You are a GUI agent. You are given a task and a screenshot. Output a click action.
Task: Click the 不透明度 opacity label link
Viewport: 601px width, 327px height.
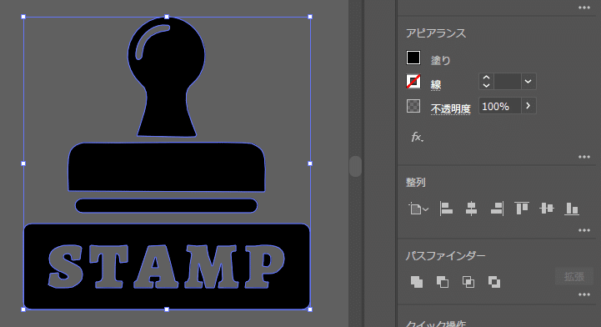pyautogui.click(x=450, y=109)
